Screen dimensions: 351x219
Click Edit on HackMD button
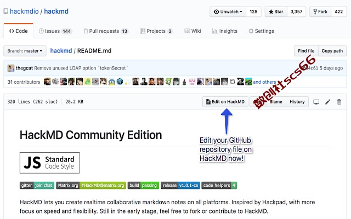pyautogui.click(x=225, y=102)
